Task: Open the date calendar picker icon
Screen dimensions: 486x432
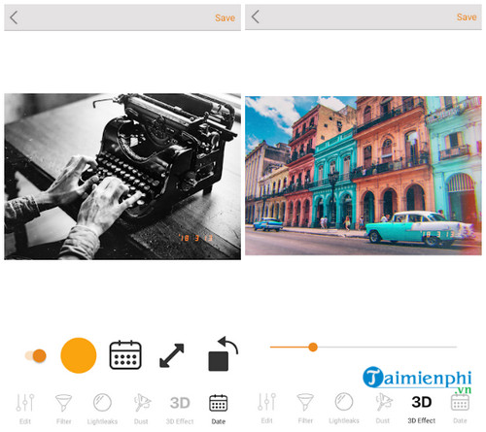Action: [x=125, y=354]
